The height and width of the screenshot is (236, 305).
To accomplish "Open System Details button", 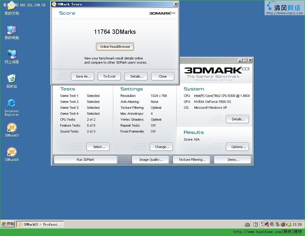I will click(x=238, y=119).
